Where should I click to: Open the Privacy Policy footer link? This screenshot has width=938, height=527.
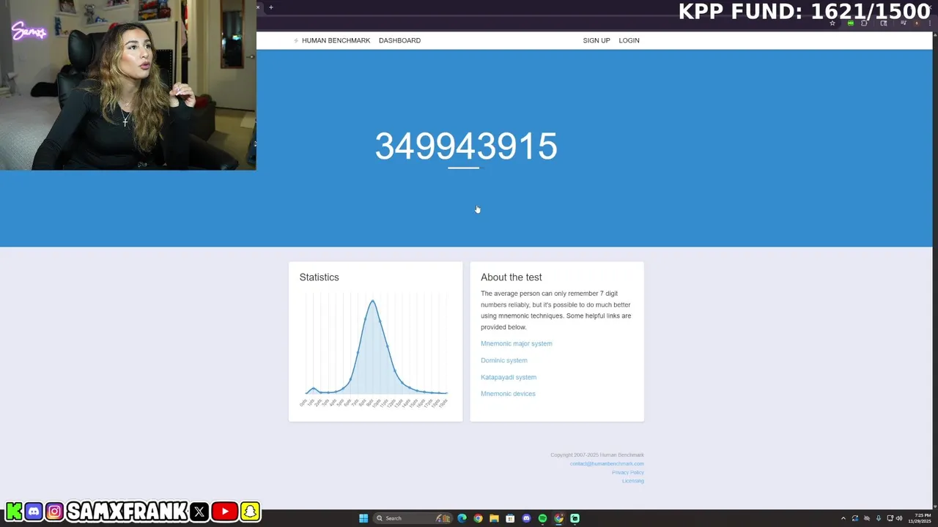pyautogui.click(x=628, y=472)
